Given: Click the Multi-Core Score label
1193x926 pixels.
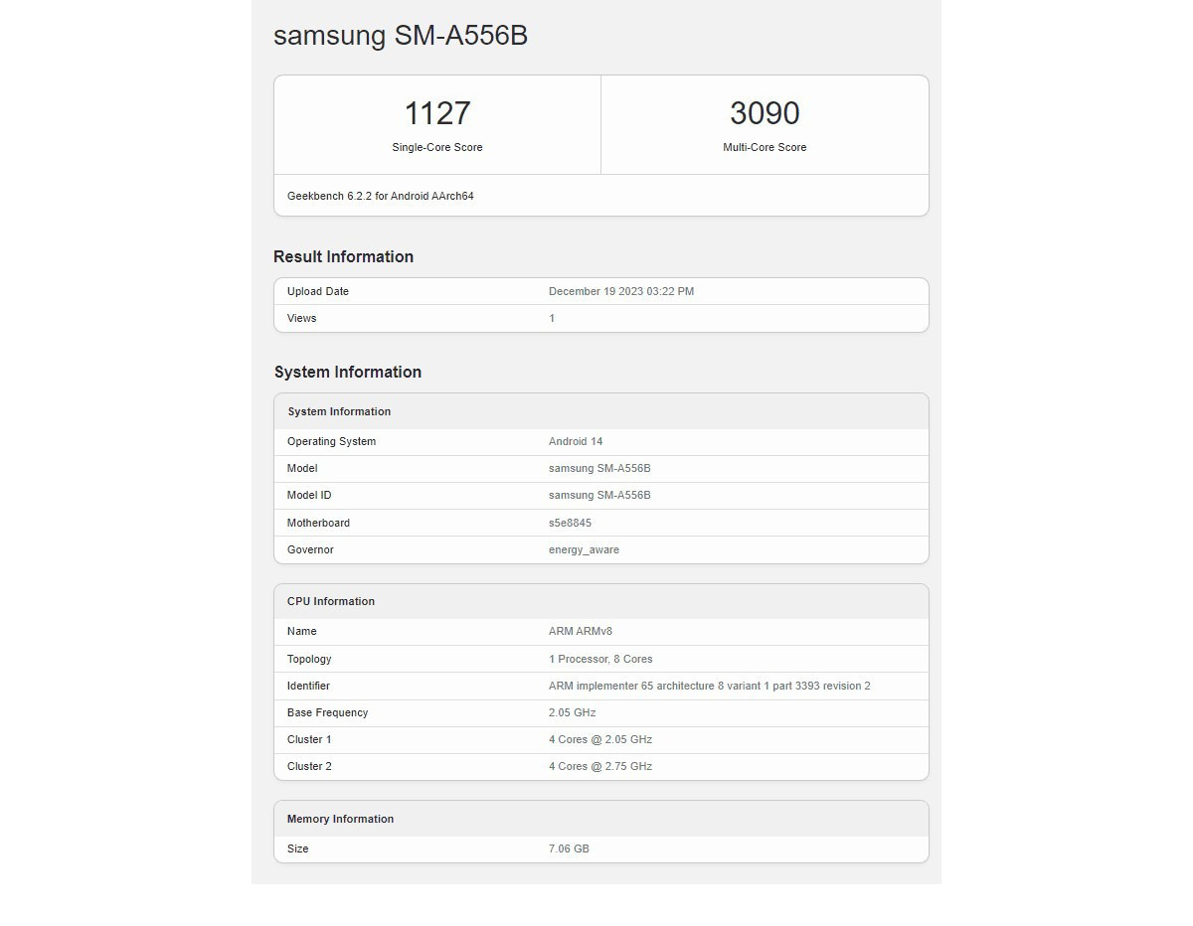Looking at the screenshot, I should [x=764, y=147].
